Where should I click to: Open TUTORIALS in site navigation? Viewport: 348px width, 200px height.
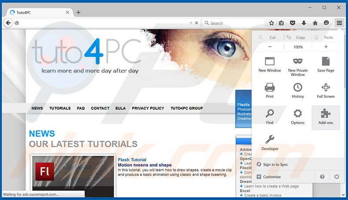(60, 108)
